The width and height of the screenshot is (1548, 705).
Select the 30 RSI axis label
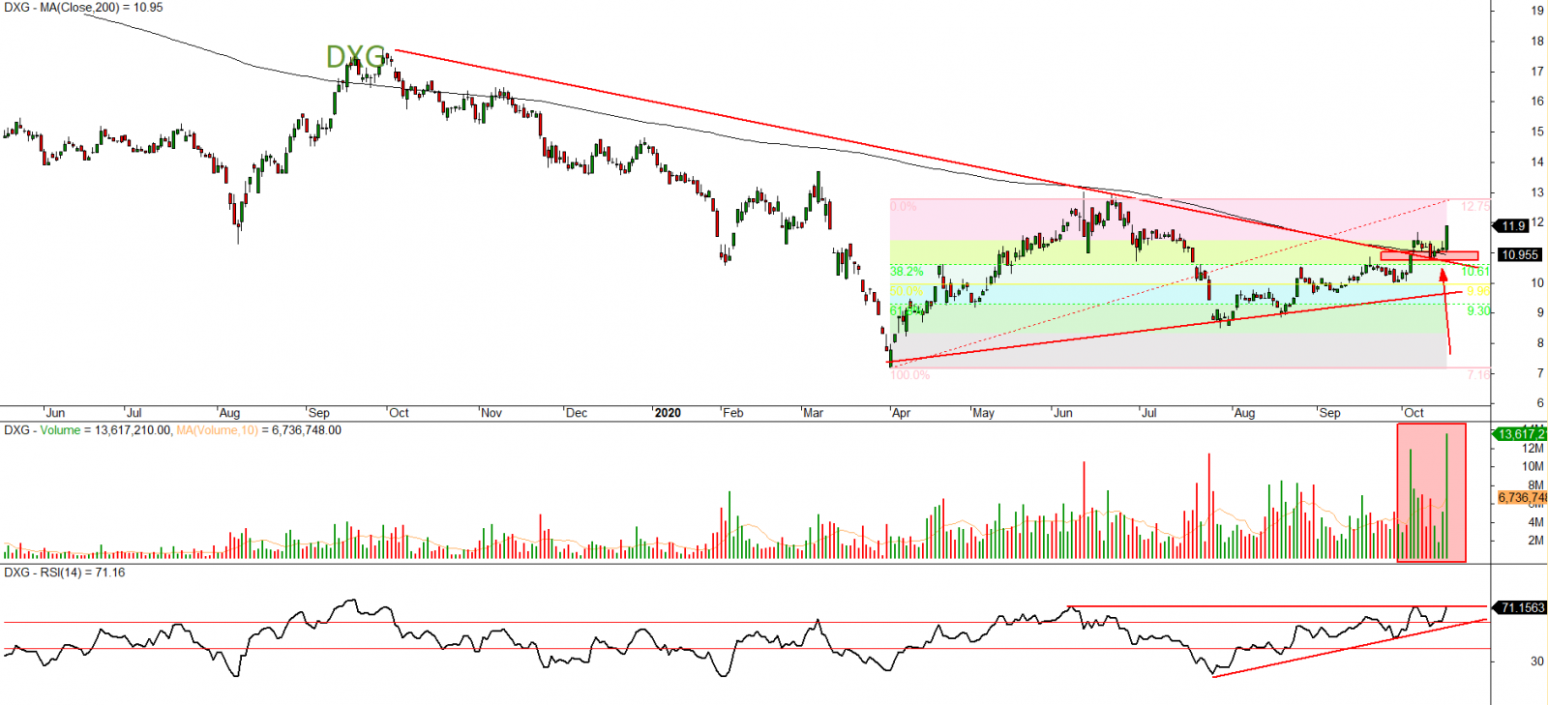pos(1537,661)
